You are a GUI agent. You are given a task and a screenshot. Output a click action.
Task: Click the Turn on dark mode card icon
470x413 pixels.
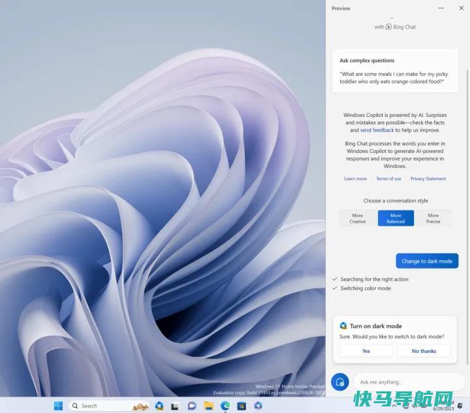343,325
